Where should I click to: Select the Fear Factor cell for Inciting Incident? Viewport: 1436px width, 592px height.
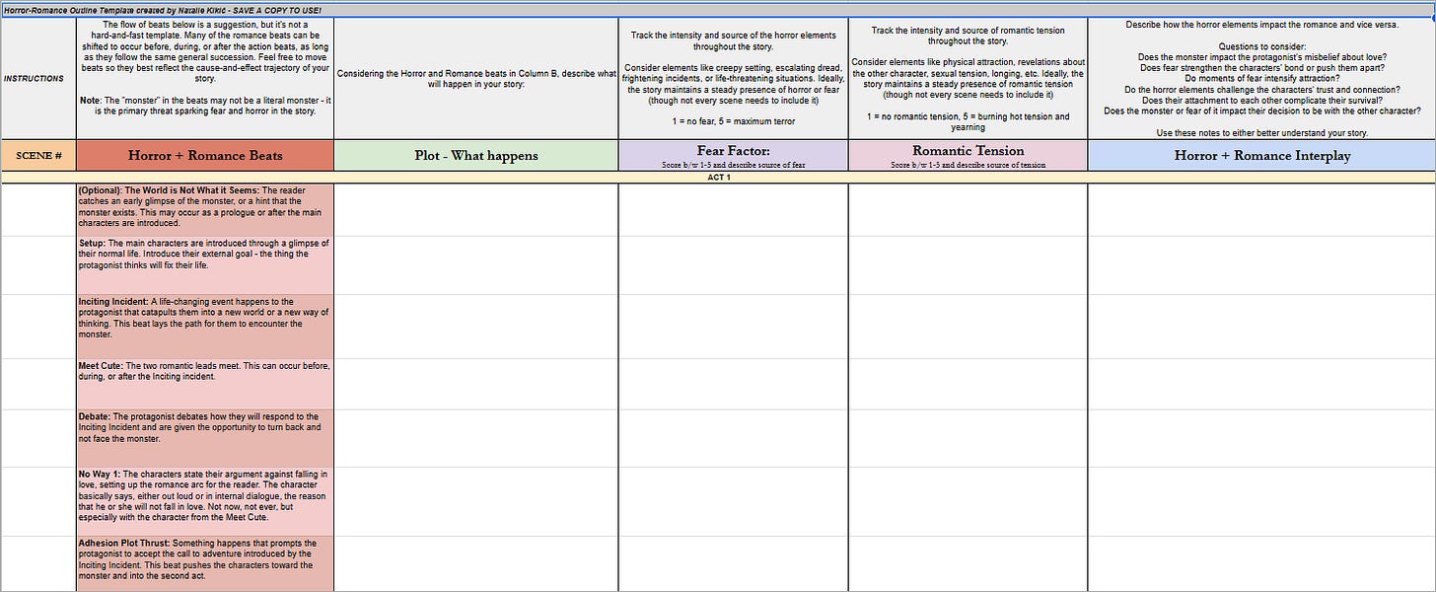[733, 326]
